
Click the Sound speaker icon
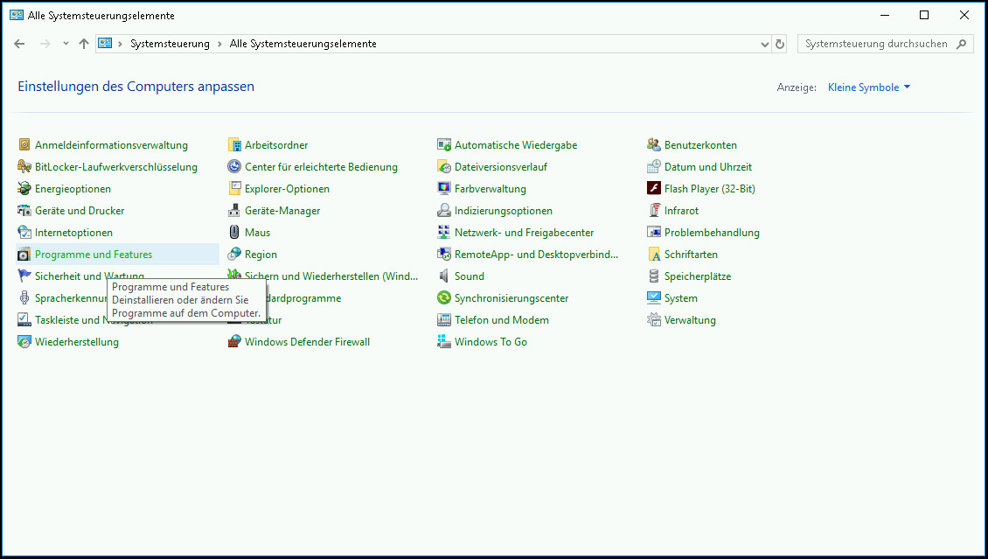pos(444,276)
